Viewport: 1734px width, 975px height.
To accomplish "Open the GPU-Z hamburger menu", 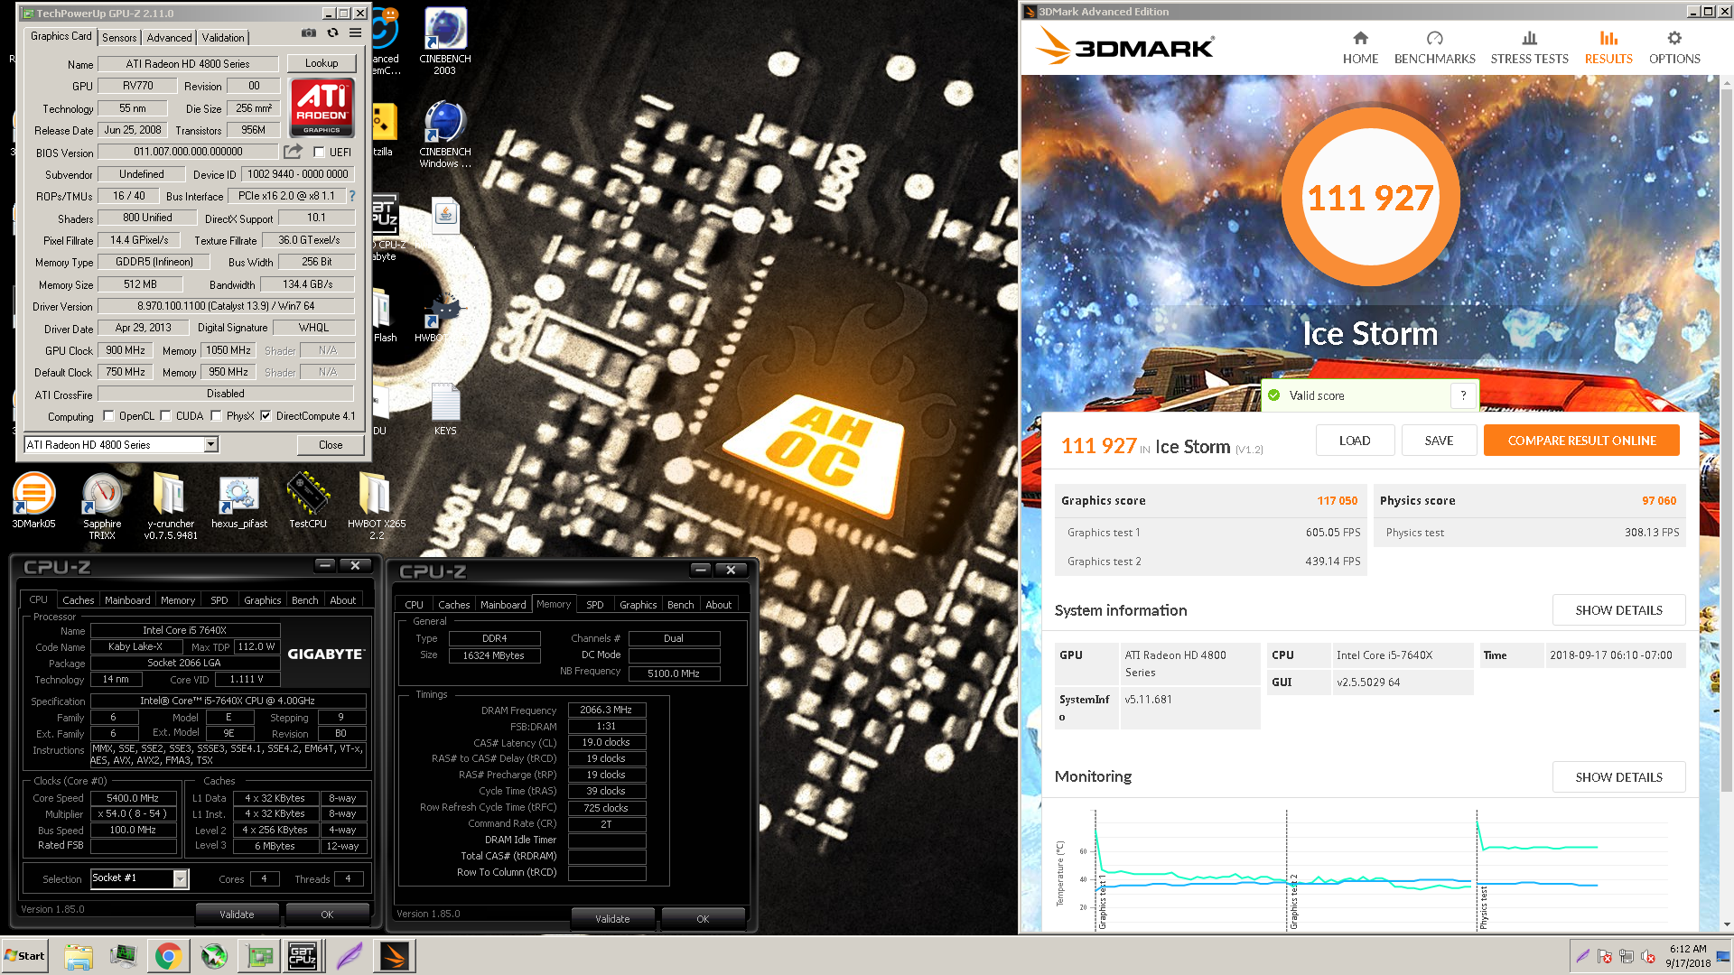I will (x=356, y=33).
